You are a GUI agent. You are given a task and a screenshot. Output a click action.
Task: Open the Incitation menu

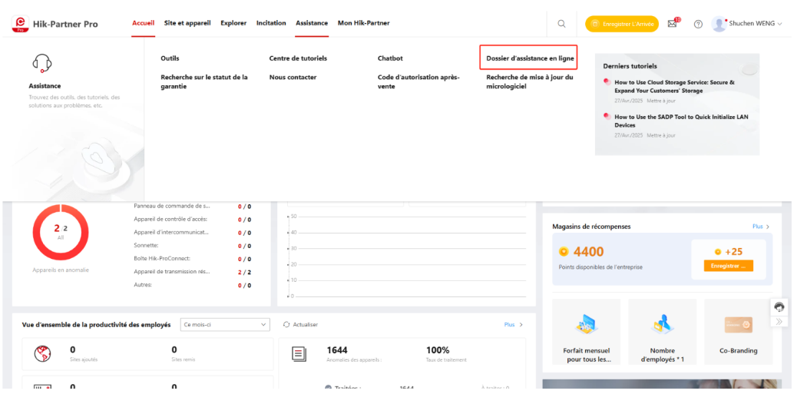click(271, 23)
